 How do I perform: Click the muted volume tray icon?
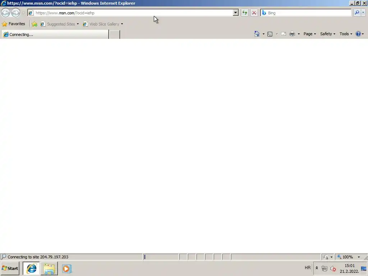pos(333,268)
